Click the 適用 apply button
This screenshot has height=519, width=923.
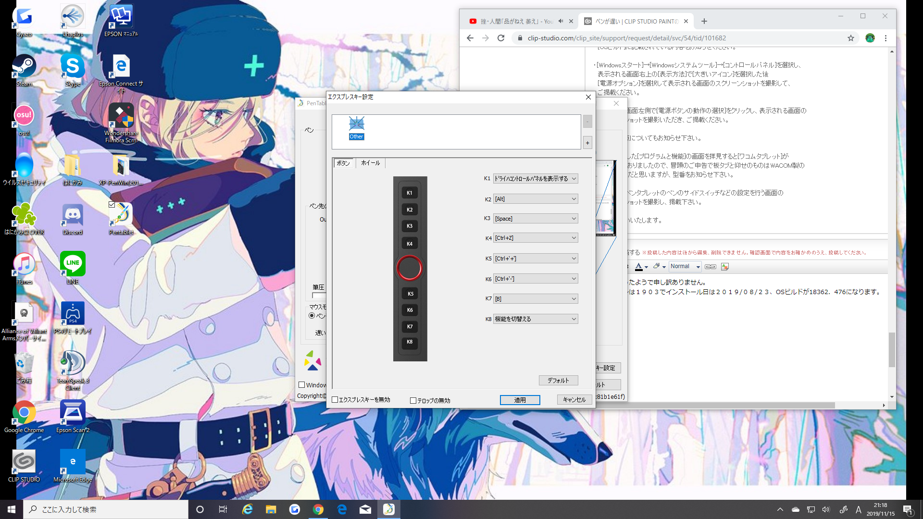coord(520,400)
